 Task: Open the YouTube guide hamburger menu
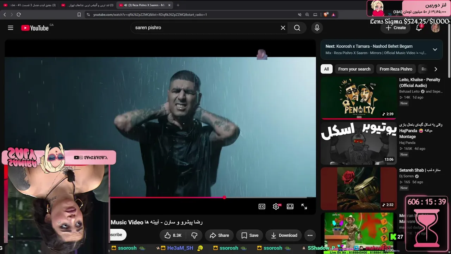(x=11, y=28)
